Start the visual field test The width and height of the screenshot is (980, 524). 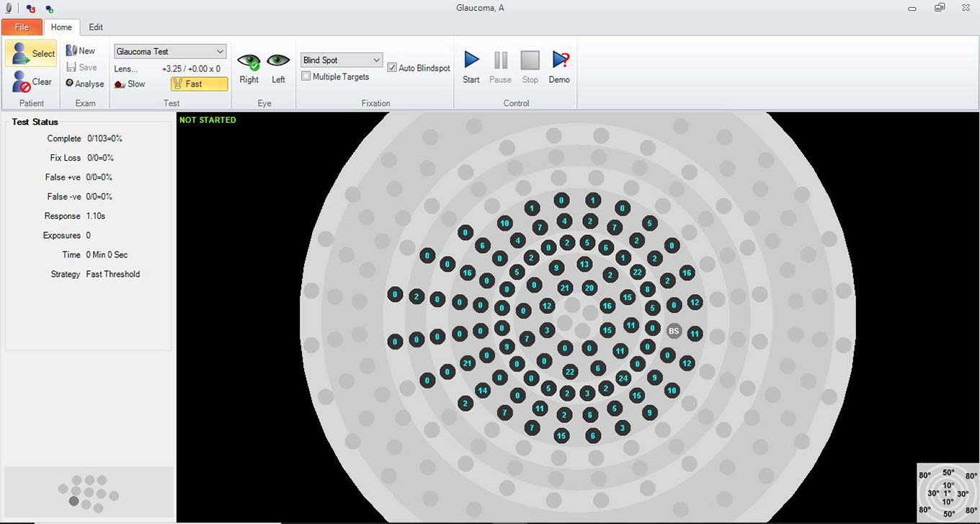pyautogui.click(x=471, y=61)
